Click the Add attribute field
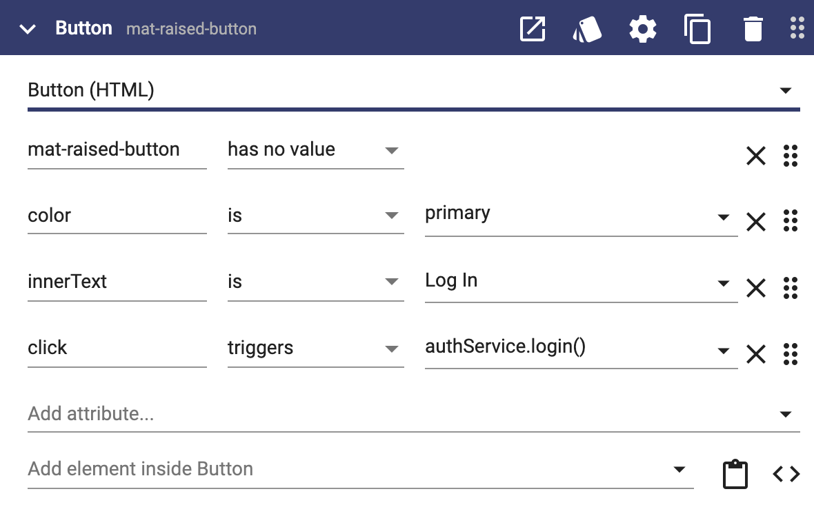This screenshot has height=507, width=814. point(414,414)
